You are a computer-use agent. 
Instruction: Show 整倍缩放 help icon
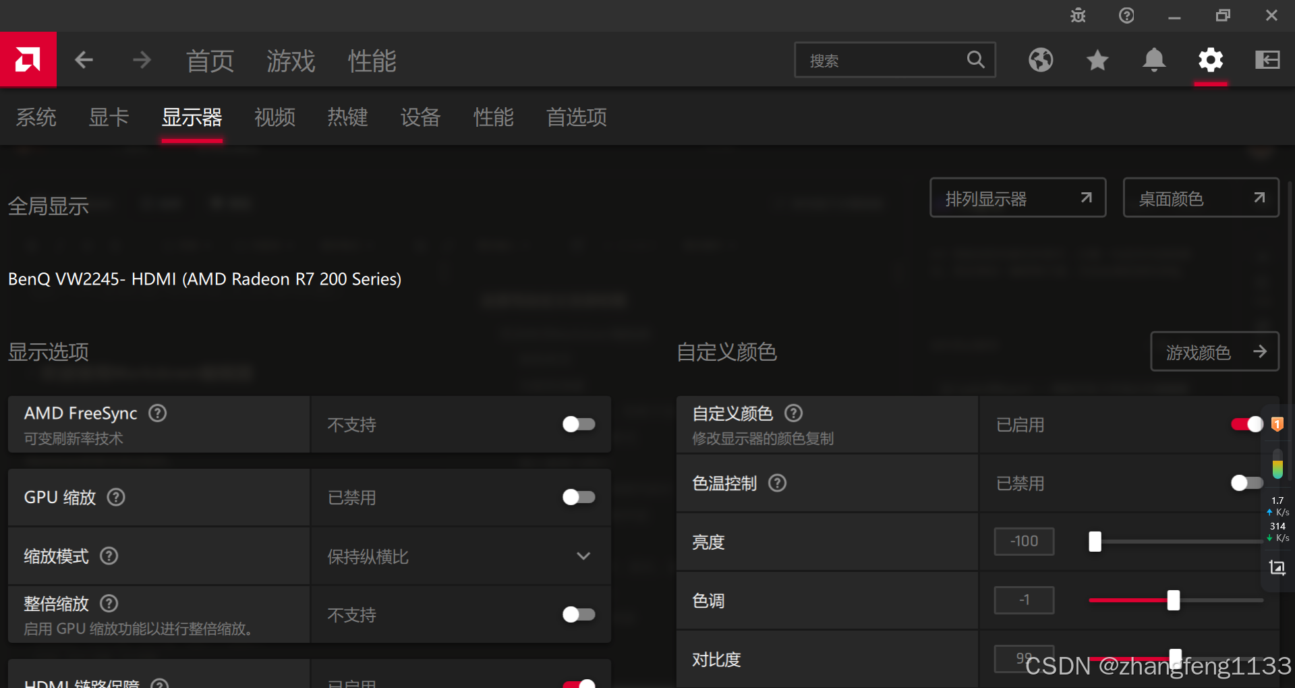(x=109, y=603)
